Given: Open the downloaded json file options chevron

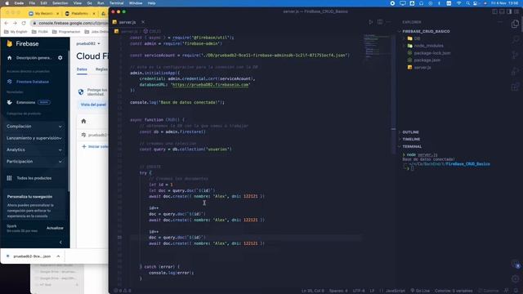Looking at the screenshot, I should tap(58, 256).
